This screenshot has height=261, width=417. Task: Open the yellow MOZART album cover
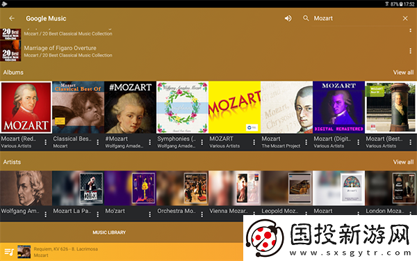point(235,107)
